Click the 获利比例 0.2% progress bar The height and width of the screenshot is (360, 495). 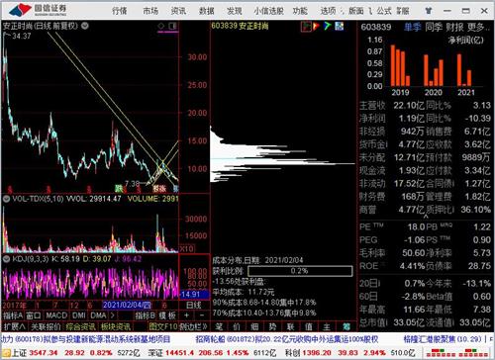pos(300,271)
